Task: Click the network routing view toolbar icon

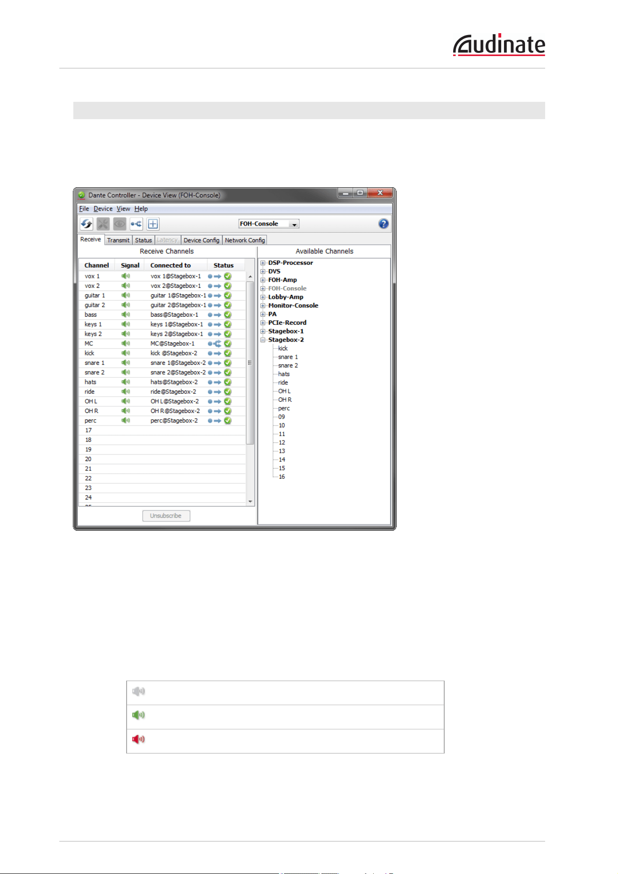Action: tap(136, 224)
